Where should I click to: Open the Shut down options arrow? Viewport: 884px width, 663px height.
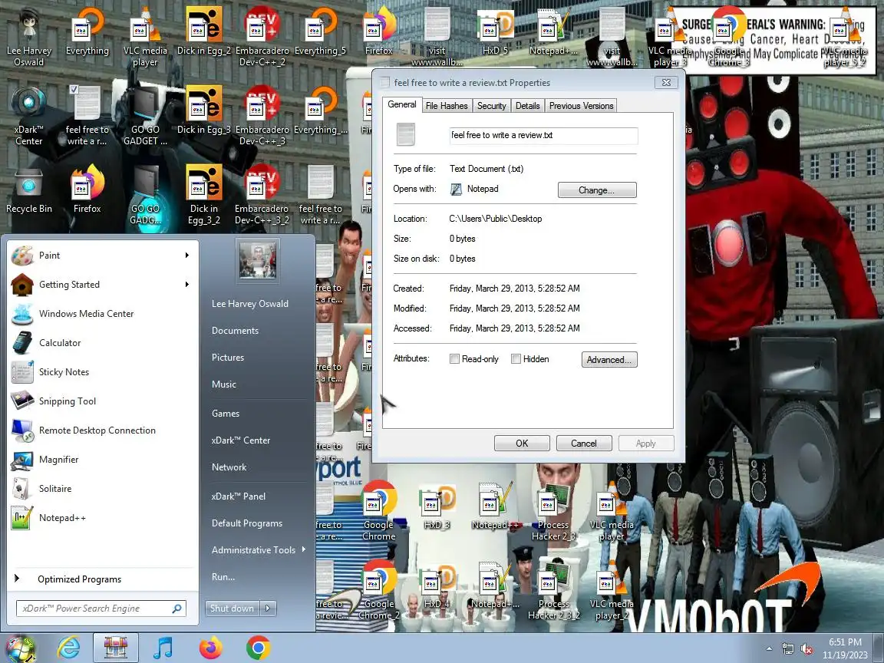coord(269,608)
